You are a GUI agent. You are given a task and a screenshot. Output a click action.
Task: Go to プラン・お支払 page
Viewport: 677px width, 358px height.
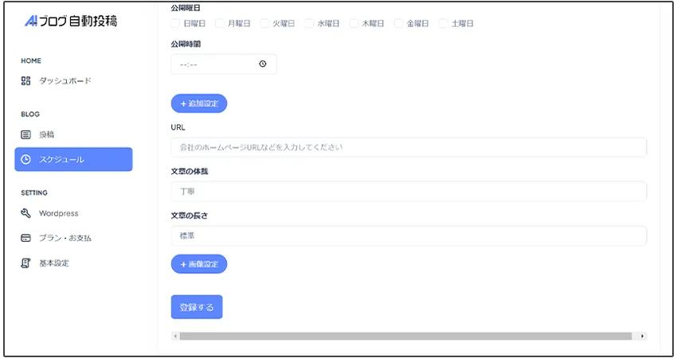pyautogui.click(x=71, y=238)
